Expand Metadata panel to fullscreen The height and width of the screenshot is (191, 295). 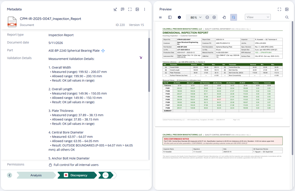pyautogui.click(x=130, y=9)
